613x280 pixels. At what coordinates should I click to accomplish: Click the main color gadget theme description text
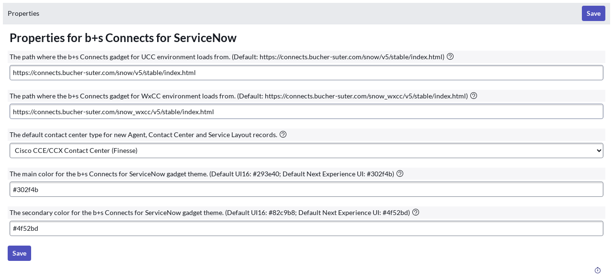coord(202,174)
